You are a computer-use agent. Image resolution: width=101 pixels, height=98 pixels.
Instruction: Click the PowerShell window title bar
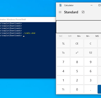[x=28, y=20]
